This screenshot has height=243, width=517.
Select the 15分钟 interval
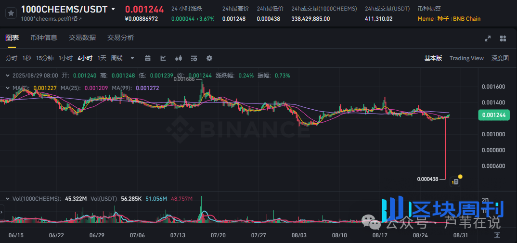click(45, 58)
